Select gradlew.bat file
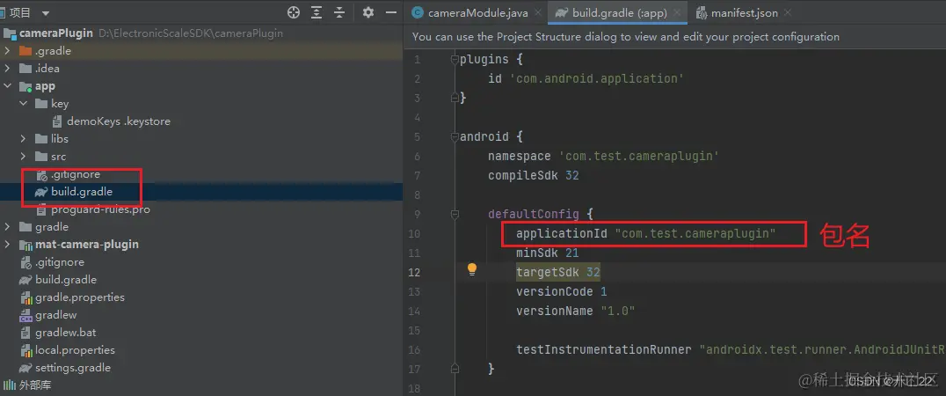Screen dimensions: 946x396 (65, 332)
